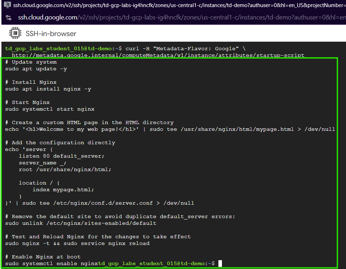Click the terminal icon in the window title bar
Viewport: 346px width, 269px height.
(x=6, y=5)
